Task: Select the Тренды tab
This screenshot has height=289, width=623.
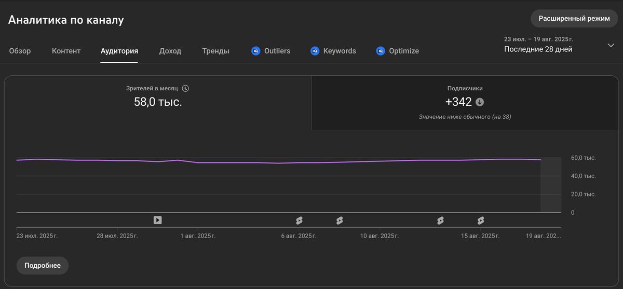Action: point(215,51)
